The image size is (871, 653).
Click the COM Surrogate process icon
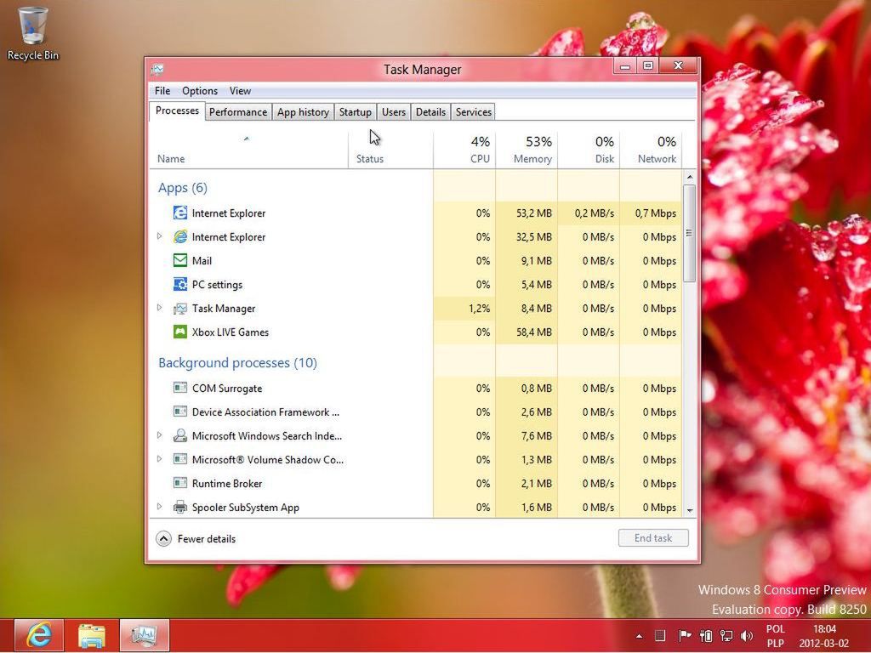tap(180, 388)
